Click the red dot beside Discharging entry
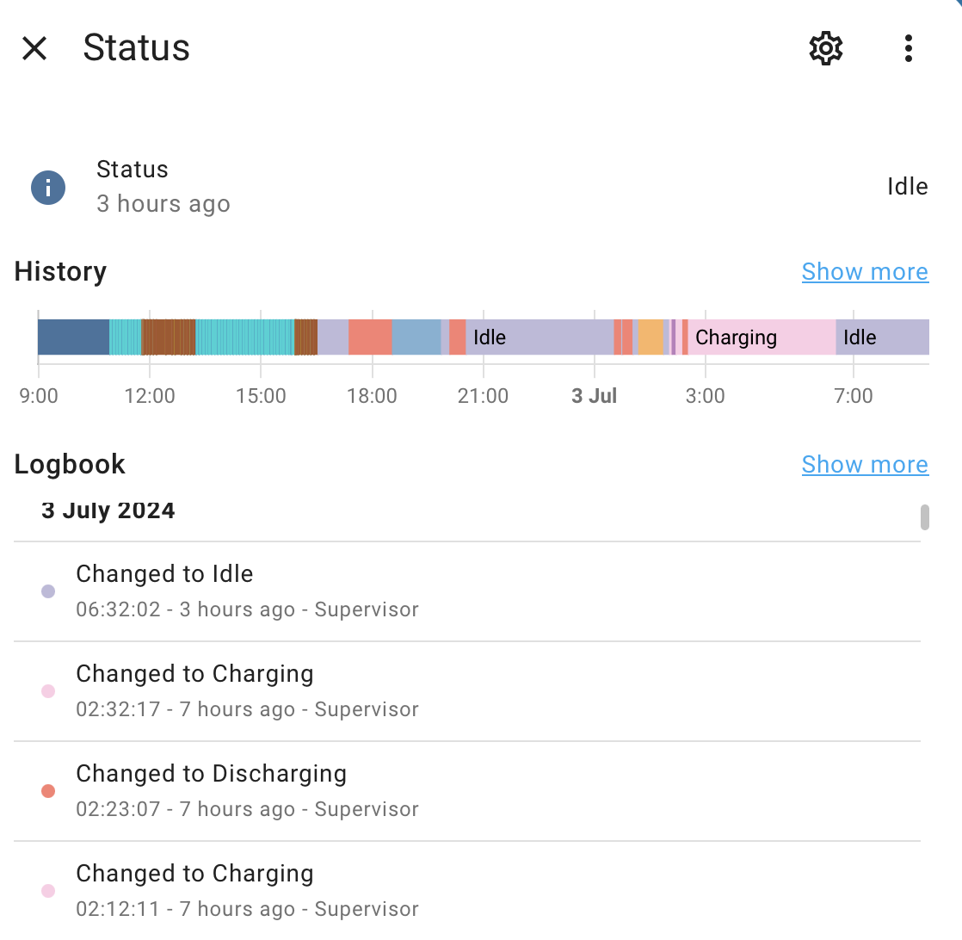The height and width of the screenshot is (940, 962). 48,791
